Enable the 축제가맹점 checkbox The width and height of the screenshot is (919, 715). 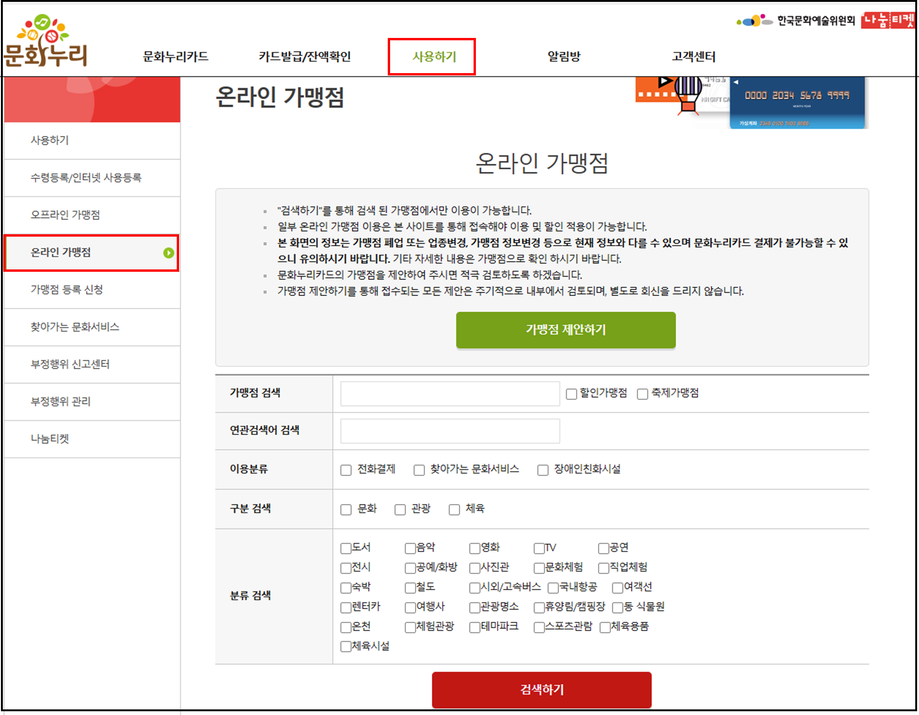(642, 394)
